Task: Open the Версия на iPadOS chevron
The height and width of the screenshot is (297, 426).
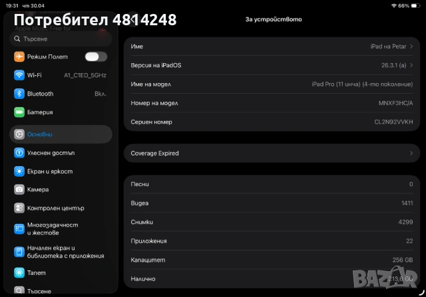Action: (x=411, y=65)
